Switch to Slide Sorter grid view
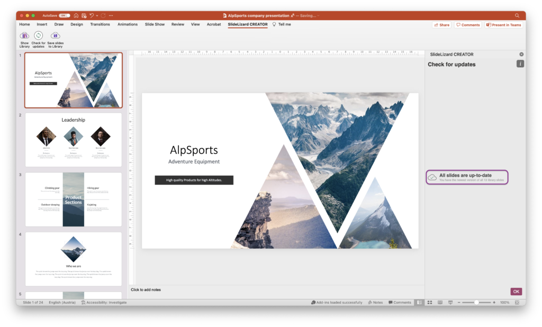This screenshot has width=542, height=327. pos(430,303)
